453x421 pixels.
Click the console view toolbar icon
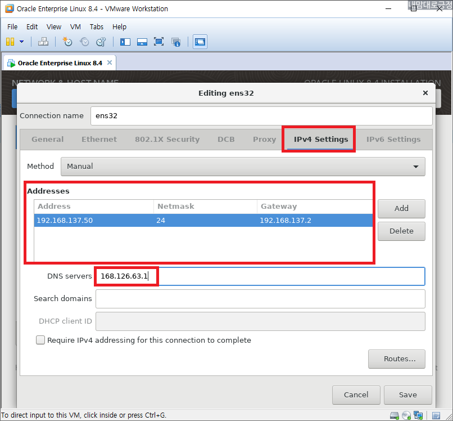(200, 42)
